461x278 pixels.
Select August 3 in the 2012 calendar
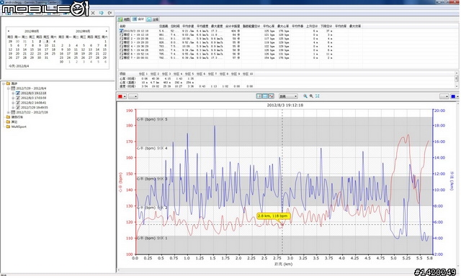(x=46, y=42)
